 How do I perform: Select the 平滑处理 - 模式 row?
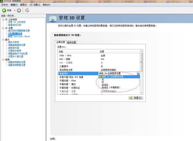click(78, 84)
